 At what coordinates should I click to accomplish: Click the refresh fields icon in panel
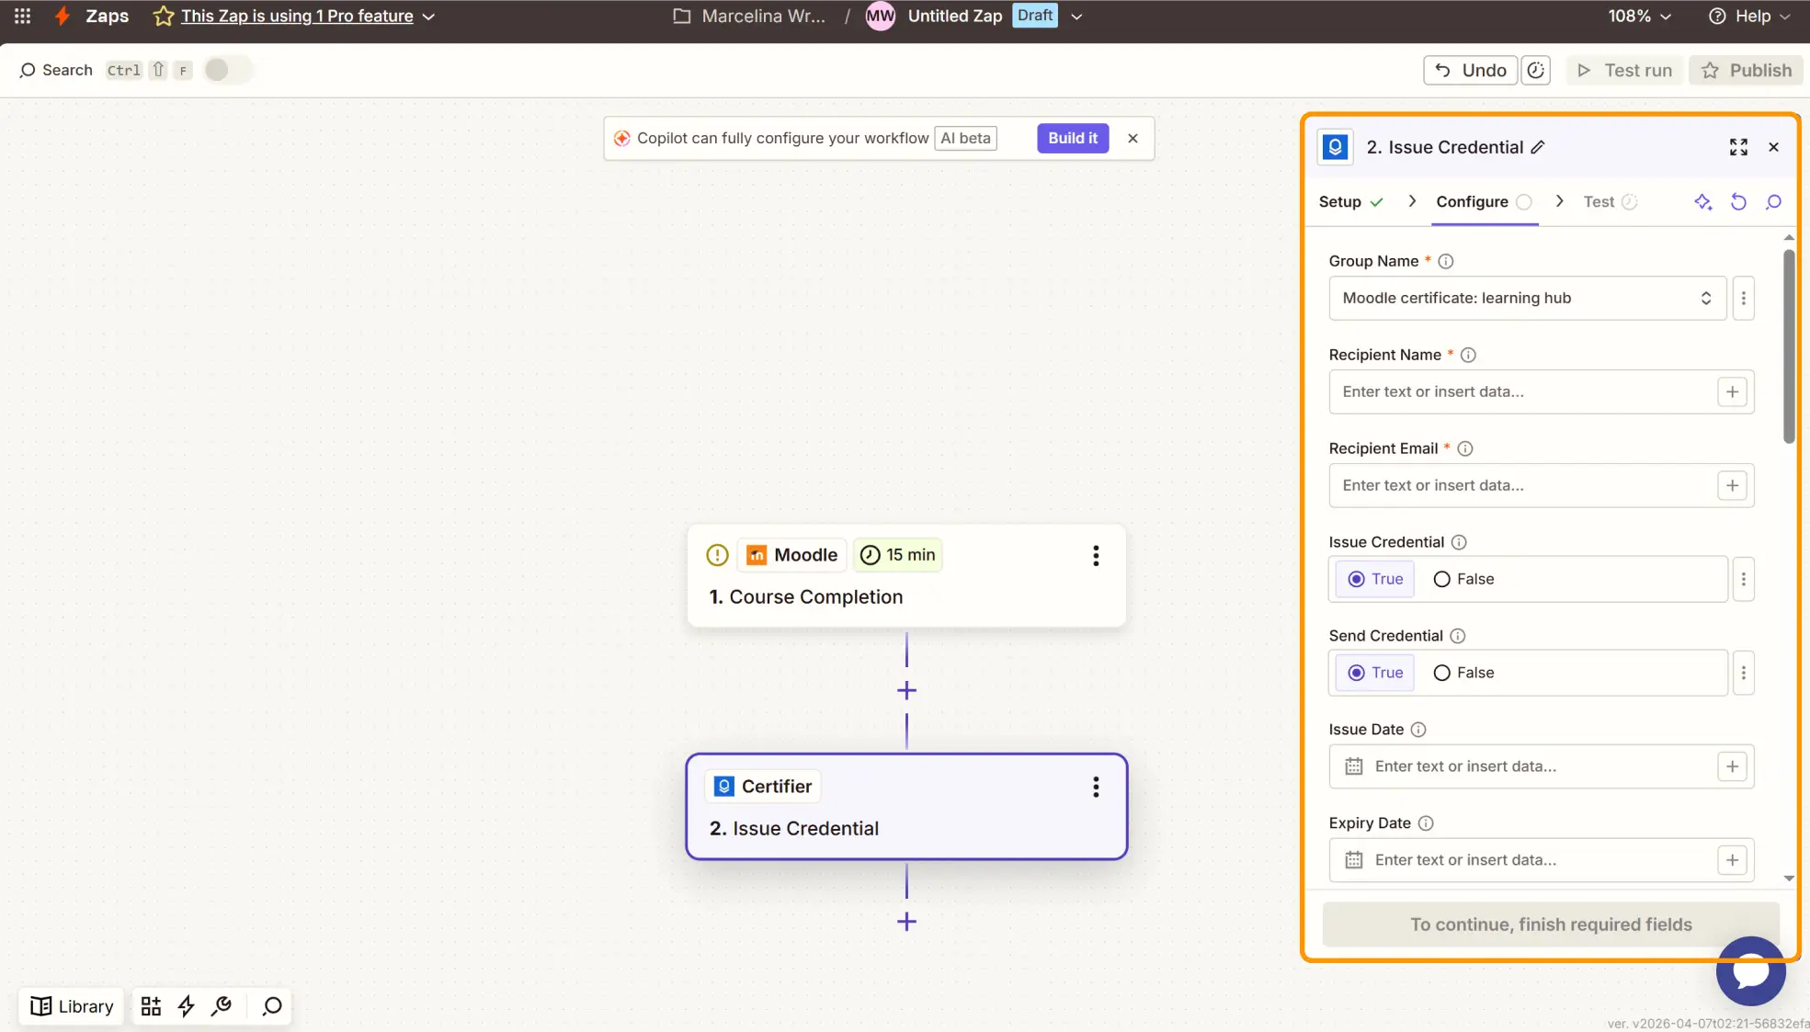coord(1737,202)
